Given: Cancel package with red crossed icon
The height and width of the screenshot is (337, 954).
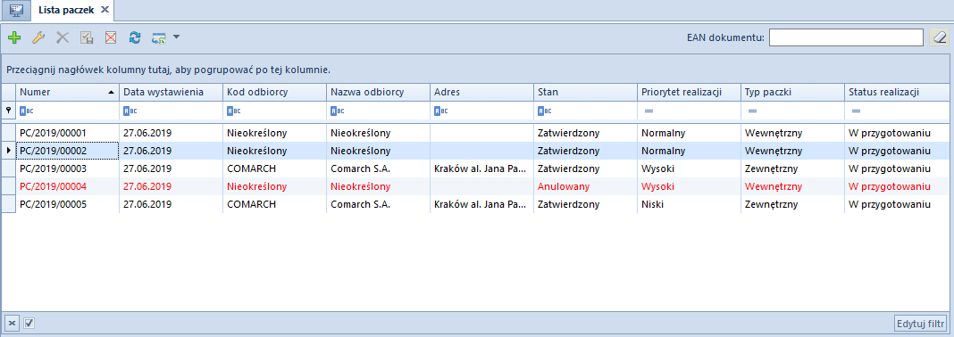Looking at the screenshot, I should (111, 37).
